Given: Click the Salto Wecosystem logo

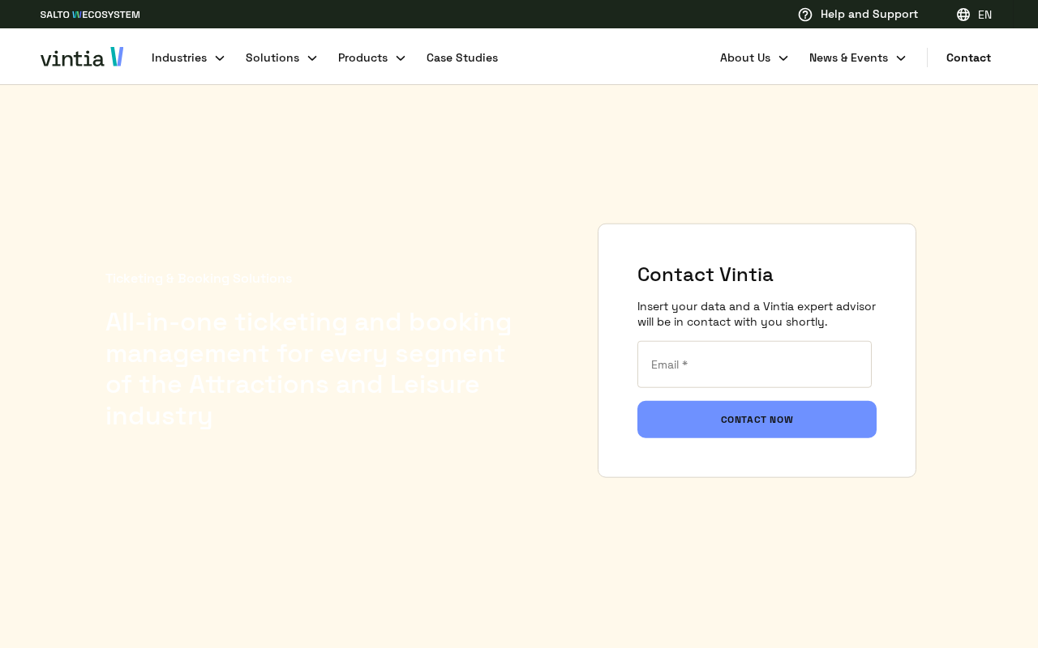Looking at the screenshot, I should [90, 15].
